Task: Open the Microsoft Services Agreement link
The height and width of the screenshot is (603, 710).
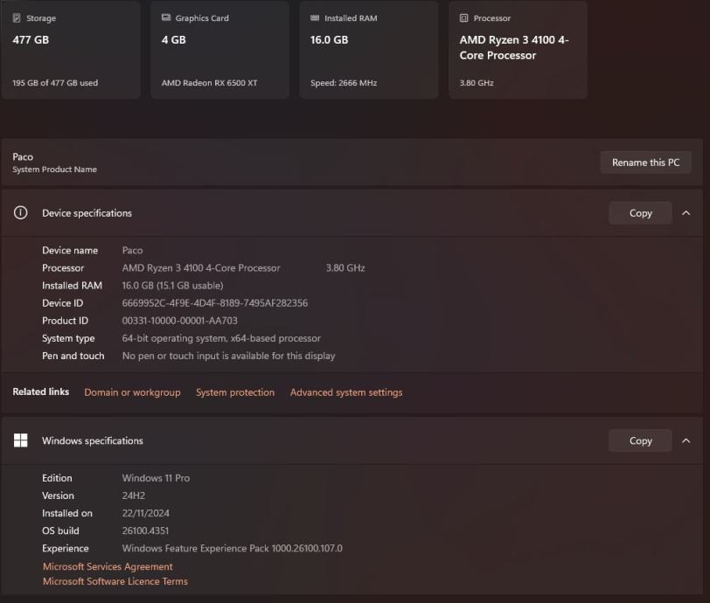Action: click(x=108, y=566)
